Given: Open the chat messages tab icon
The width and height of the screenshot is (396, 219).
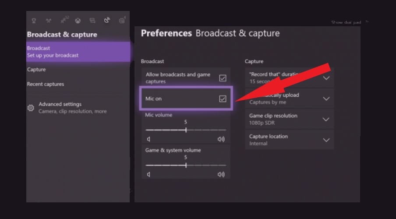Looking at the screenshot, I should point(92,21).
